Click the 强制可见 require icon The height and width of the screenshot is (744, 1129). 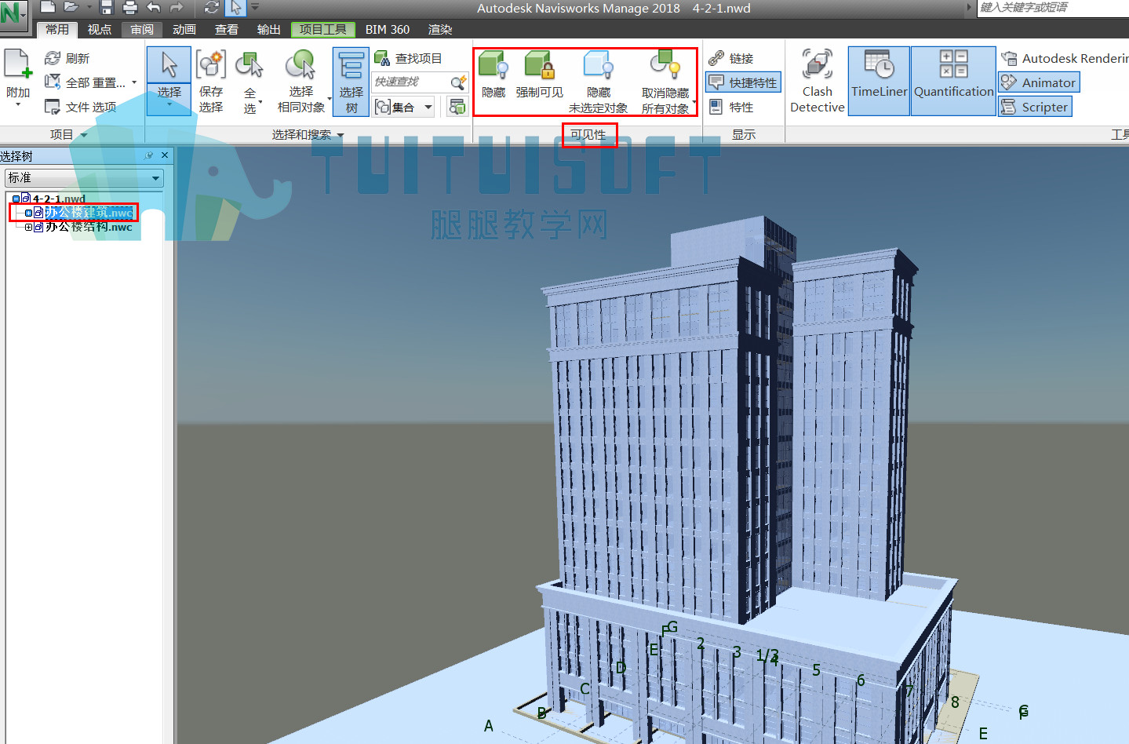[x=540, y=65]
